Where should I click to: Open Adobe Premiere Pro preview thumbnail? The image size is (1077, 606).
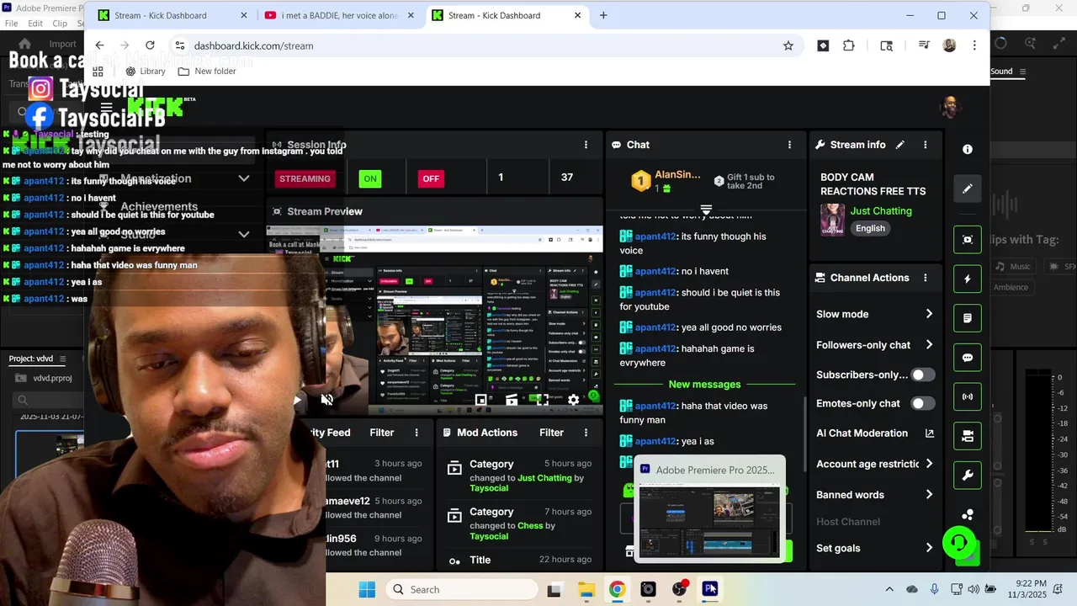pyautogui.click(x=708, y=510)
